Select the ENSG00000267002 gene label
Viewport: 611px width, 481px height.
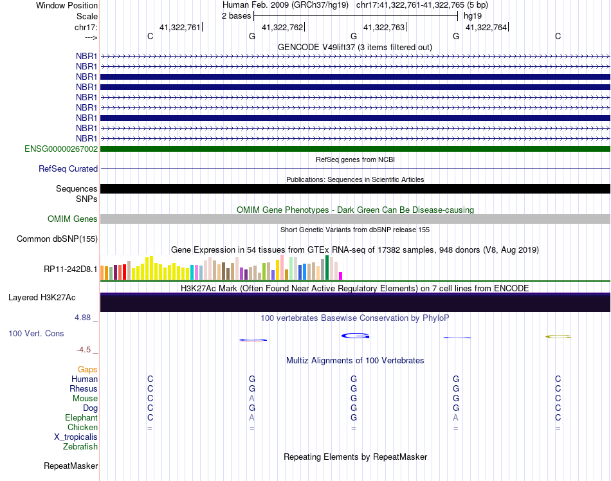pyautogui.click(x=61, y=149)
